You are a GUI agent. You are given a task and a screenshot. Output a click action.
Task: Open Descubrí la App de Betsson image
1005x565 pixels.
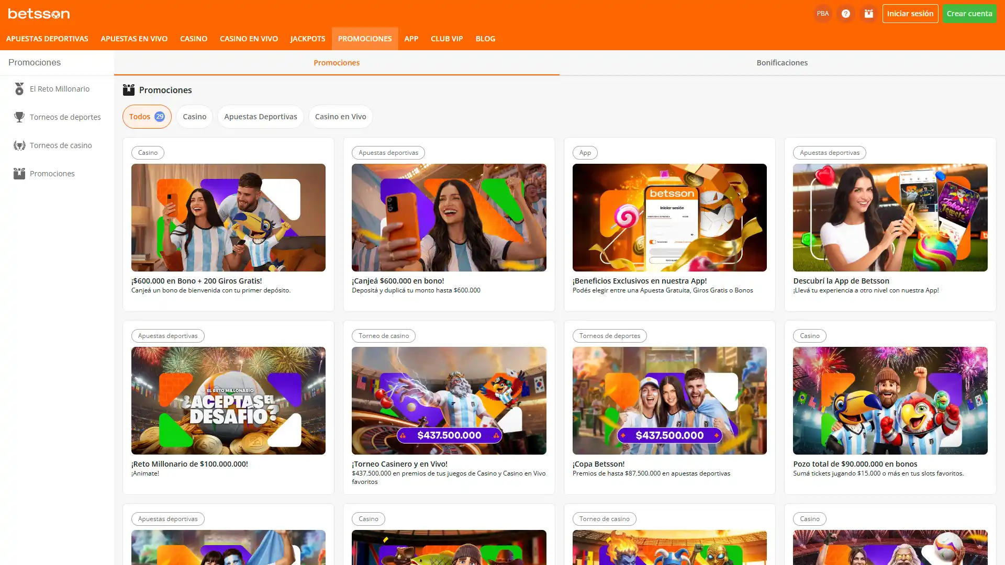click(x=890, y=218)
